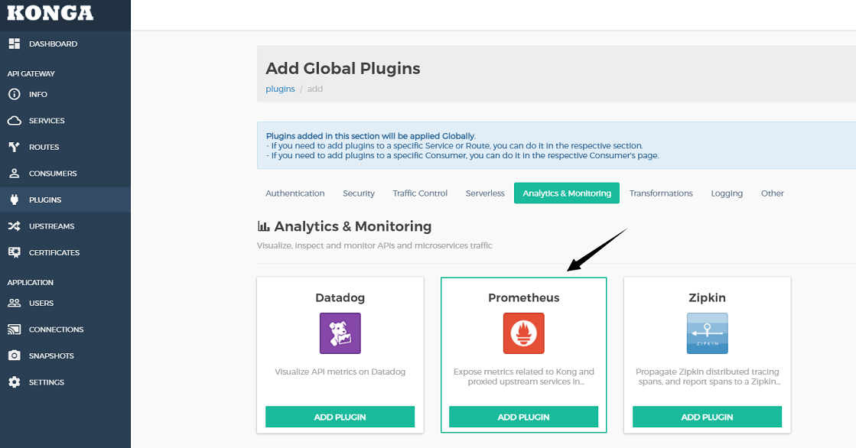Viewport: 856px width, 448px height.
Task: Click the Dashboard grid icon
Action: (14, 44)
